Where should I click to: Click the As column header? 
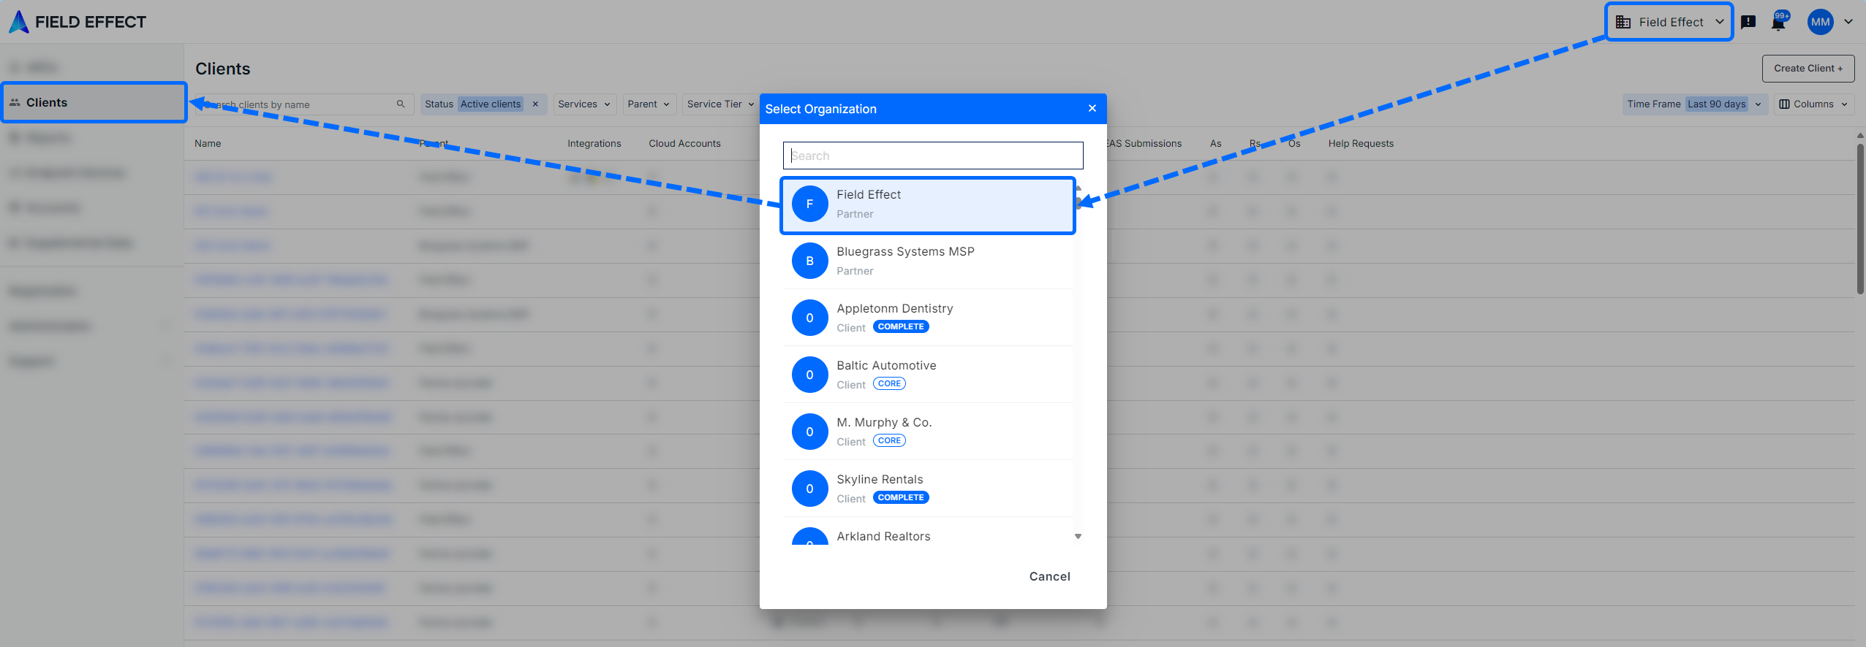click(1215, 144)
